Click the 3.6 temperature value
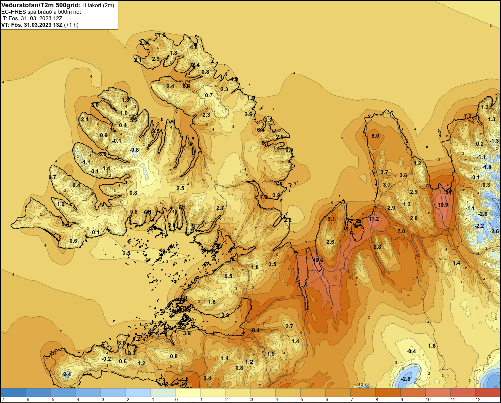The height and width of the screenshot is (403, 501). [403, 175]
